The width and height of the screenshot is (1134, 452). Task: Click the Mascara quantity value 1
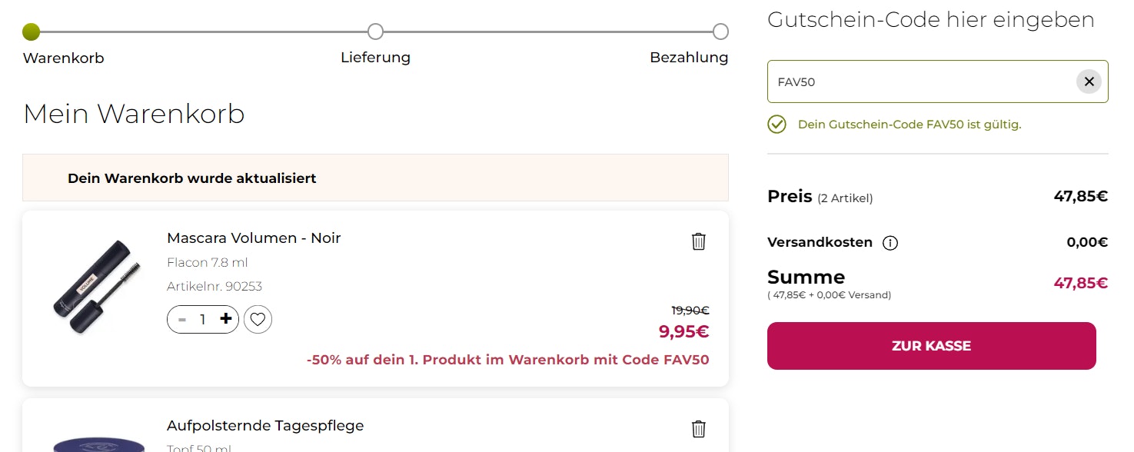203,319
